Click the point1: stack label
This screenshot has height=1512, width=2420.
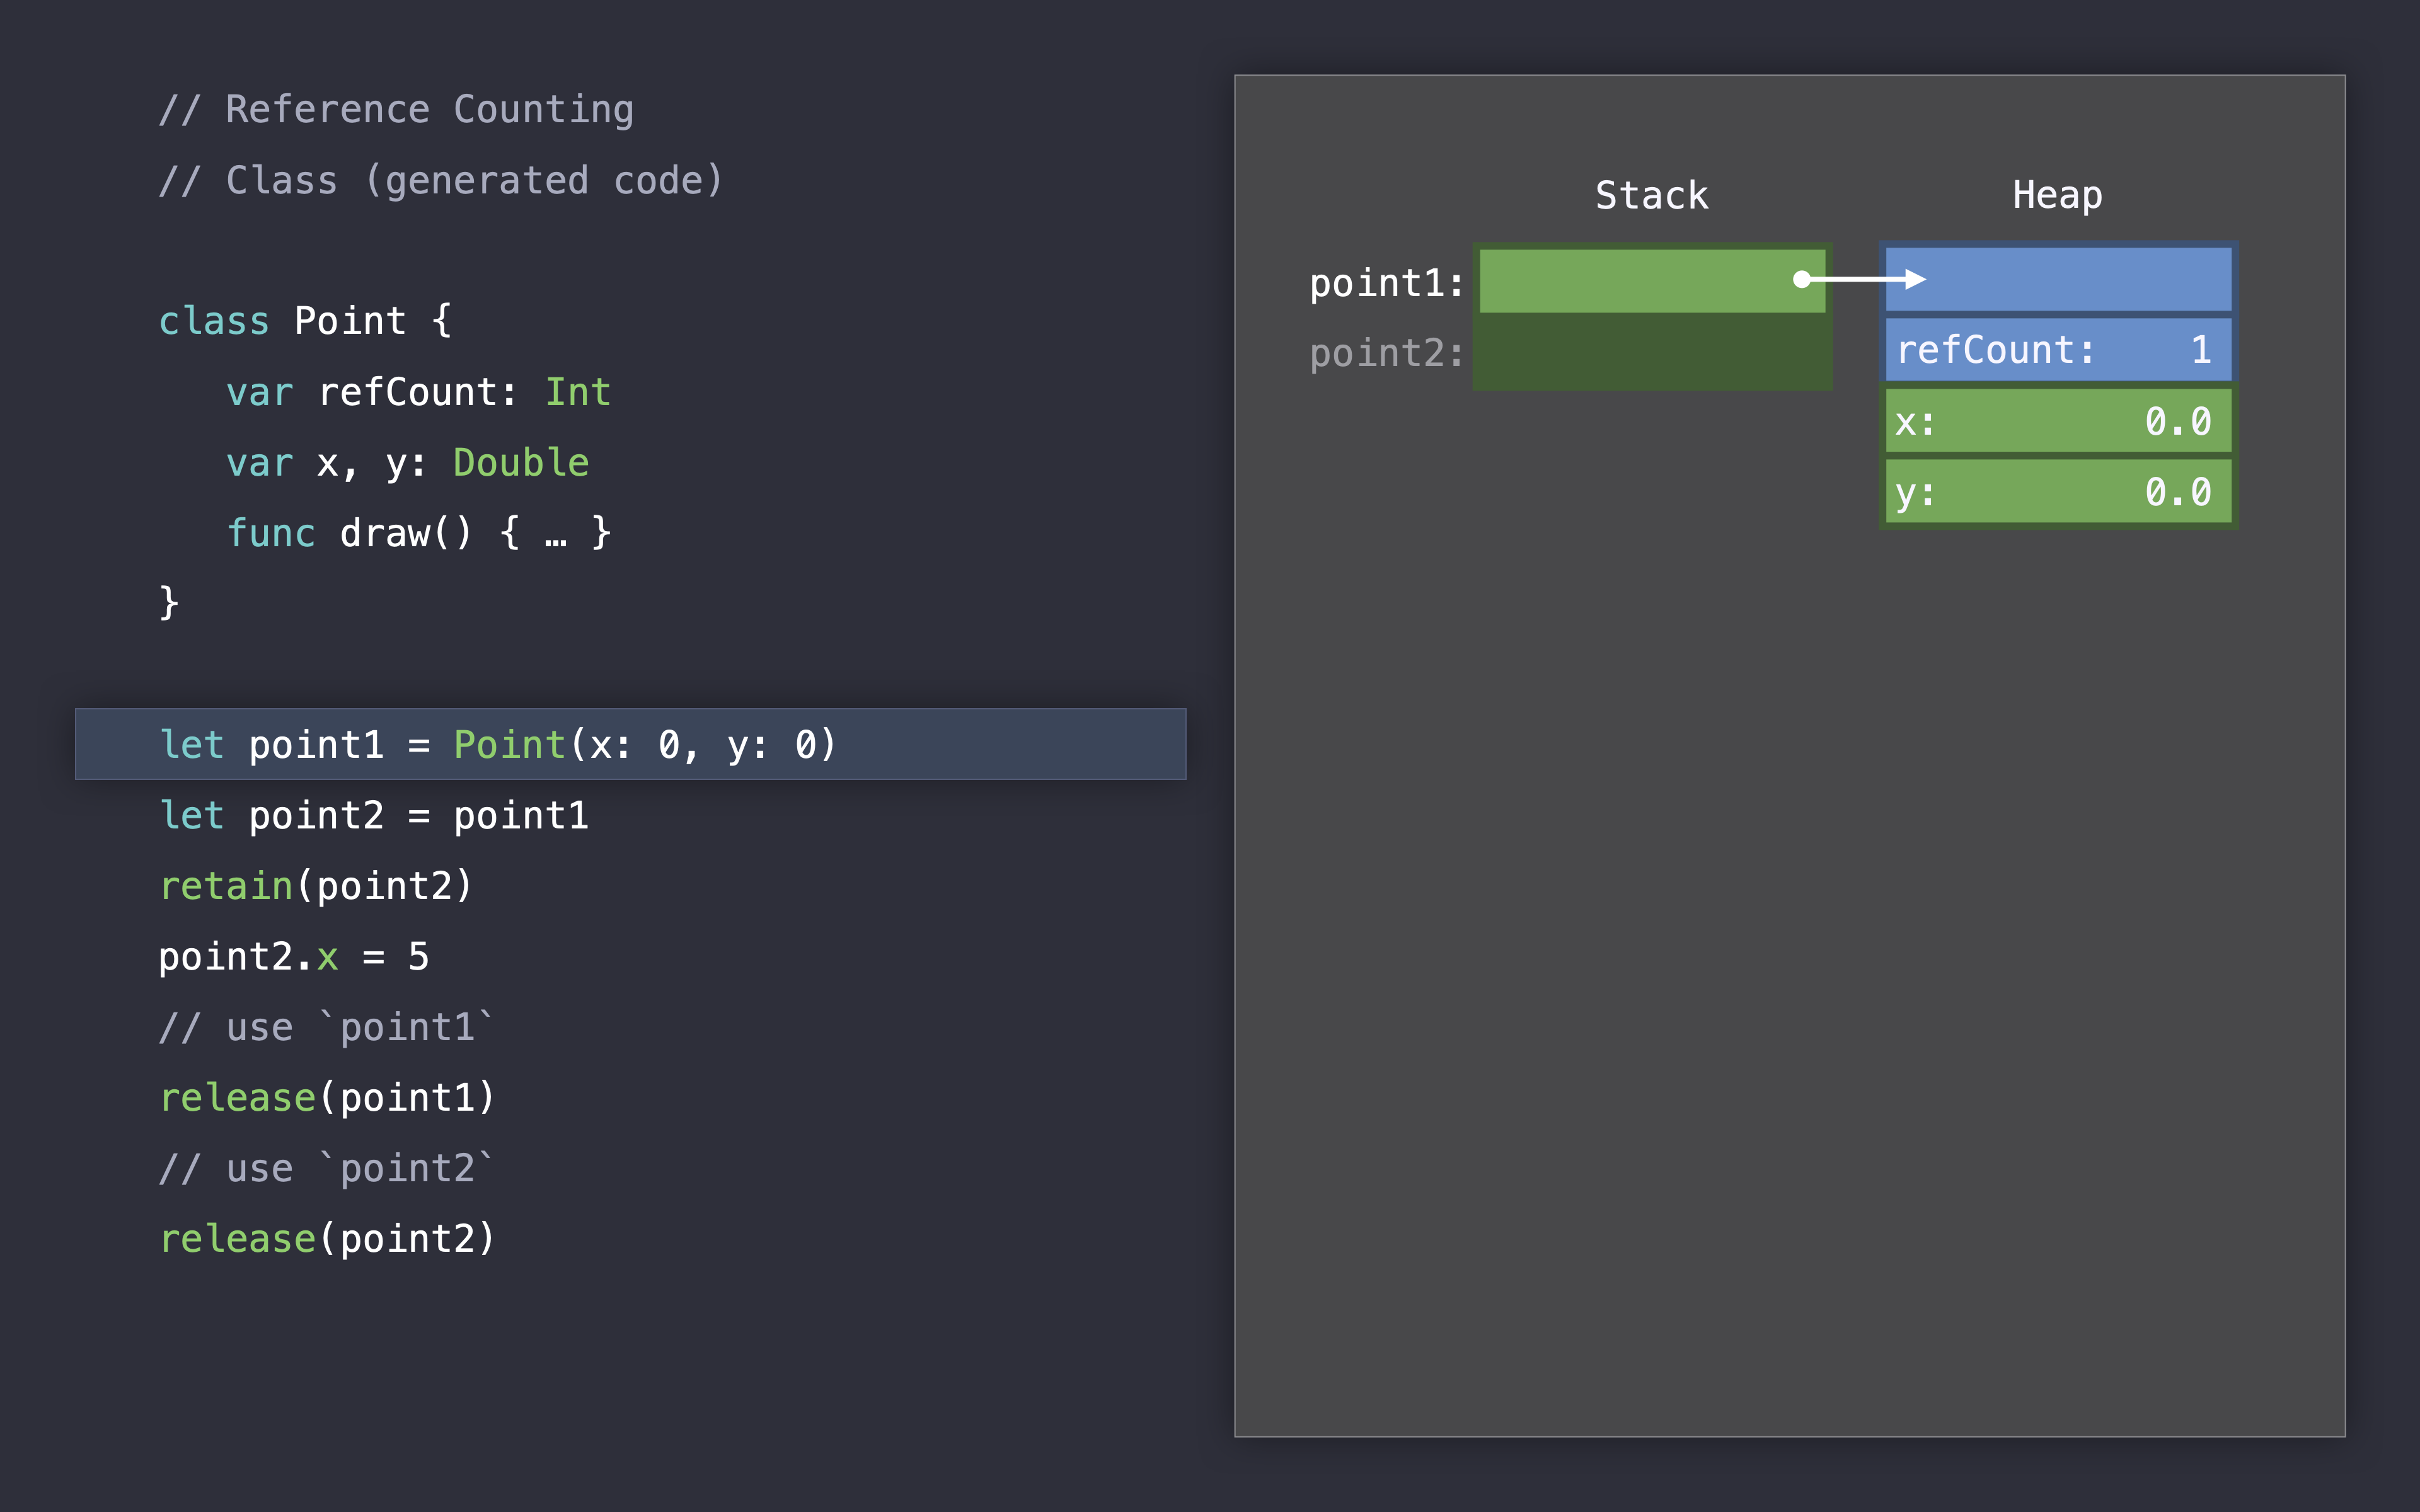coord(1386,283)
